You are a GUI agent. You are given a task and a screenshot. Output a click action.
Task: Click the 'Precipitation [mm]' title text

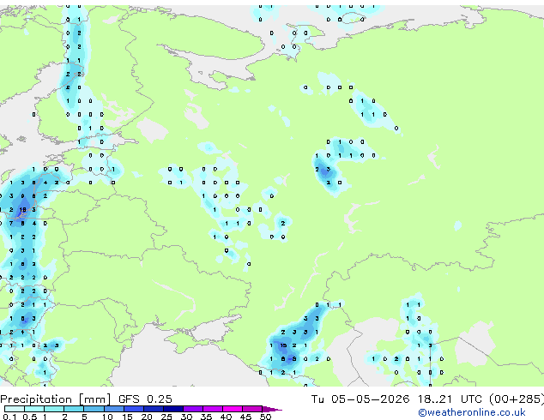click(x=56, y=399)
